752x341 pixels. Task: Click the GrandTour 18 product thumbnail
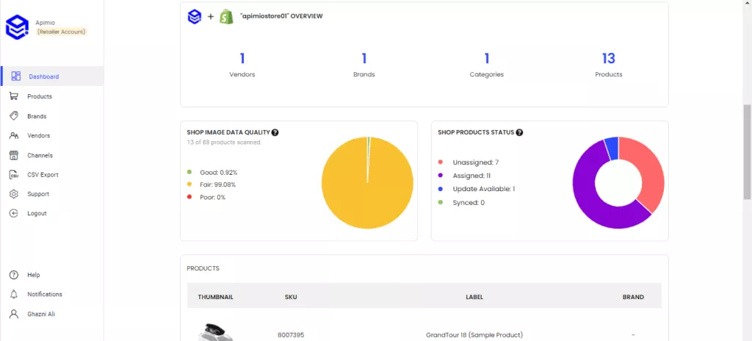click(x=216, y=333)
